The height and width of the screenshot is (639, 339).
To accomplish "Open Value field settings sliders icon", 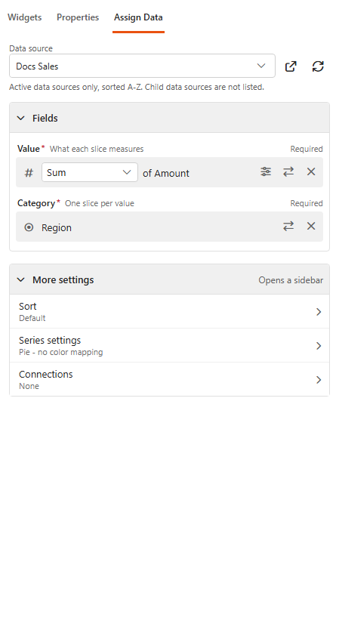I will 266,172.
